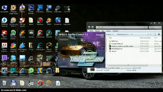Open the Вид menu in Explorer
Viewport: 163px width, 92px height.
click(x=103, y=31)
